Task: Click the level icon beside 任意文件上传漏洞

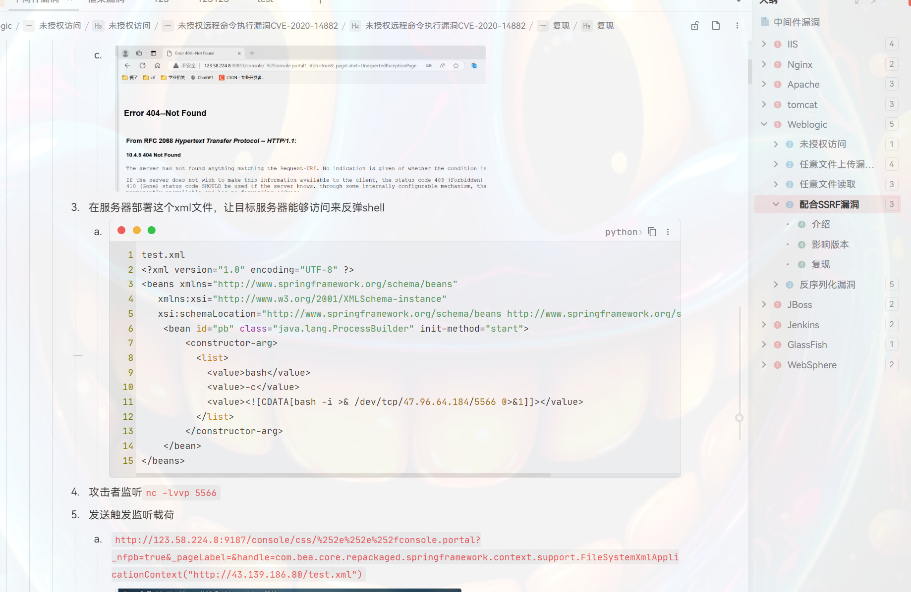Action: [x=790, y=164]
